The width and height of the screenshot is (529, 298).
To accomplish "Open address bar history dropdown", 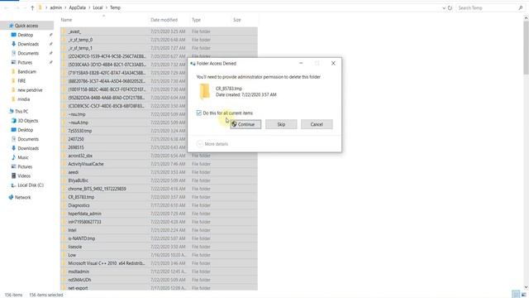I will [x=444, y=7].
